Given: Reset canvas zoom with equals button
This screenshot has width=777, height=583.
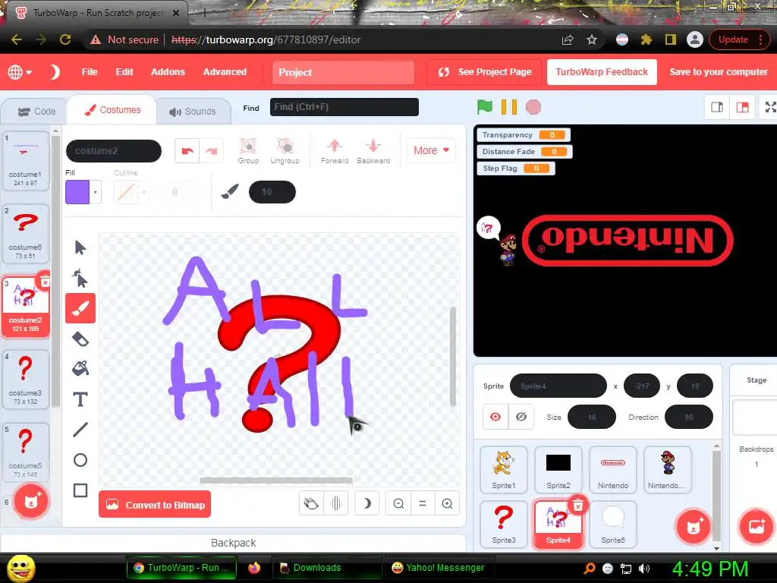Looking at the screenshot, I should click(x=423, y=504).
